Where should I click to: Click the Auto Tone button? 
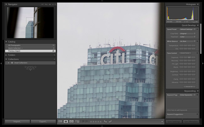185,53
